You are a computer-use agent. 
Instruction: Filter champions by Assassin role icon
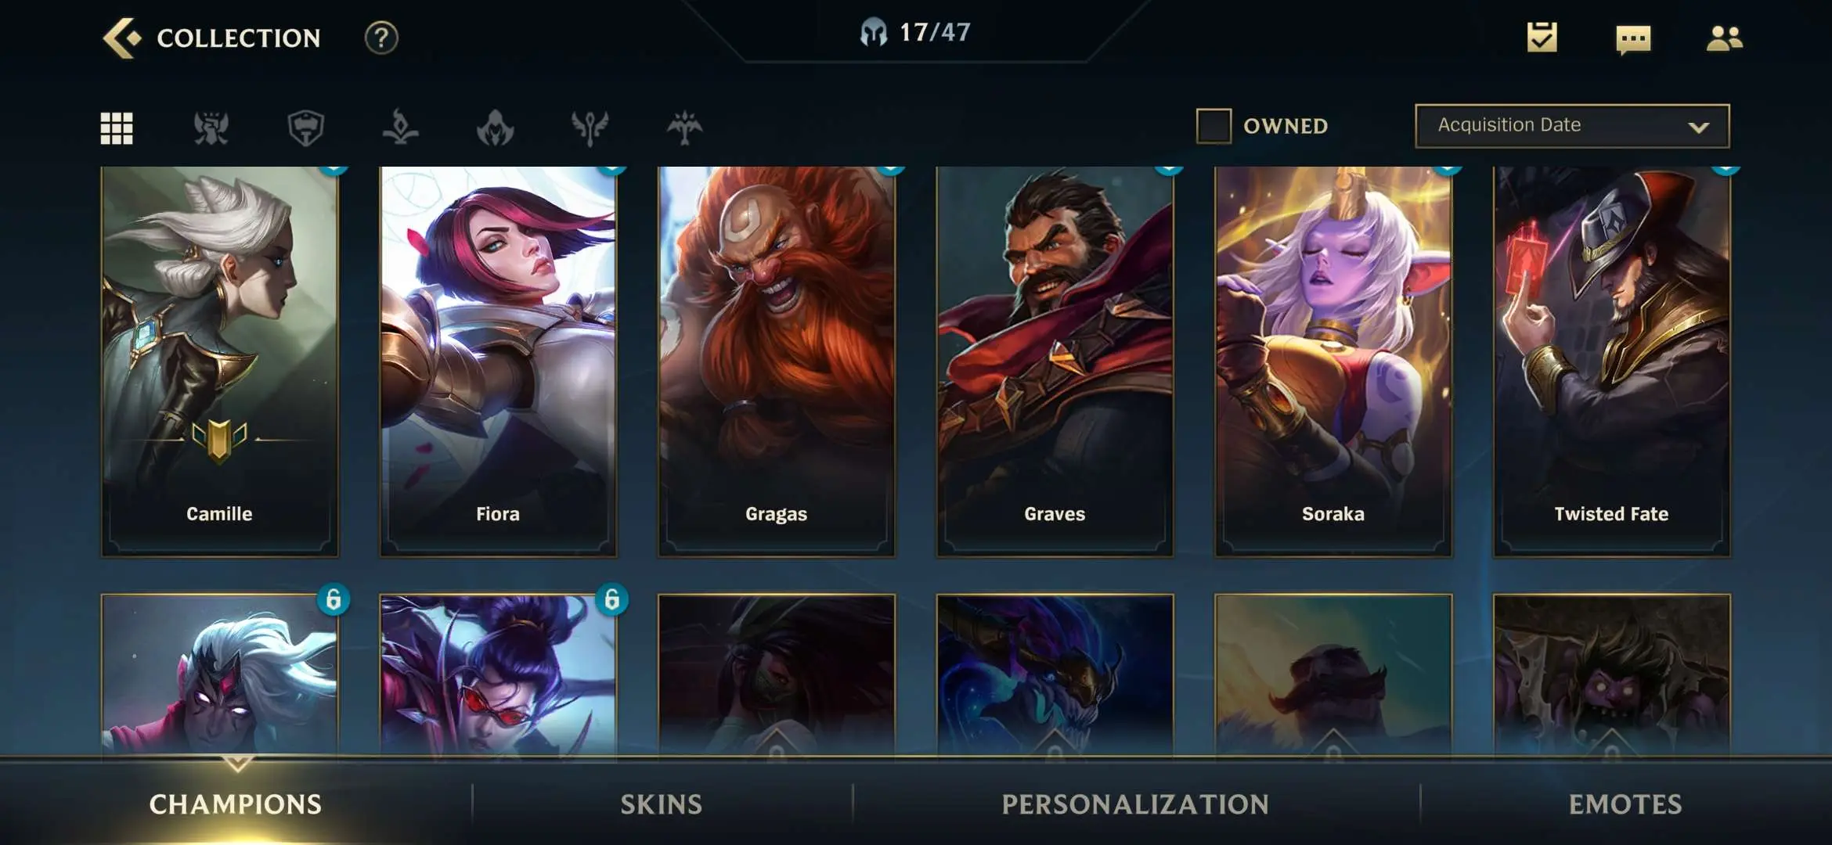(x=495, y=128)
